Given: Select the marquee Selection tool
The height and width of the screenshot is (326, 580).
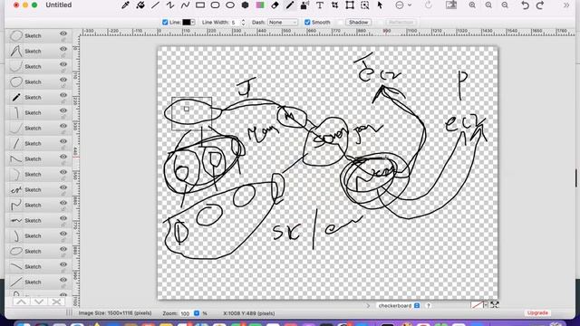Looking at the screenshot, I should click(x=364, y=5).
